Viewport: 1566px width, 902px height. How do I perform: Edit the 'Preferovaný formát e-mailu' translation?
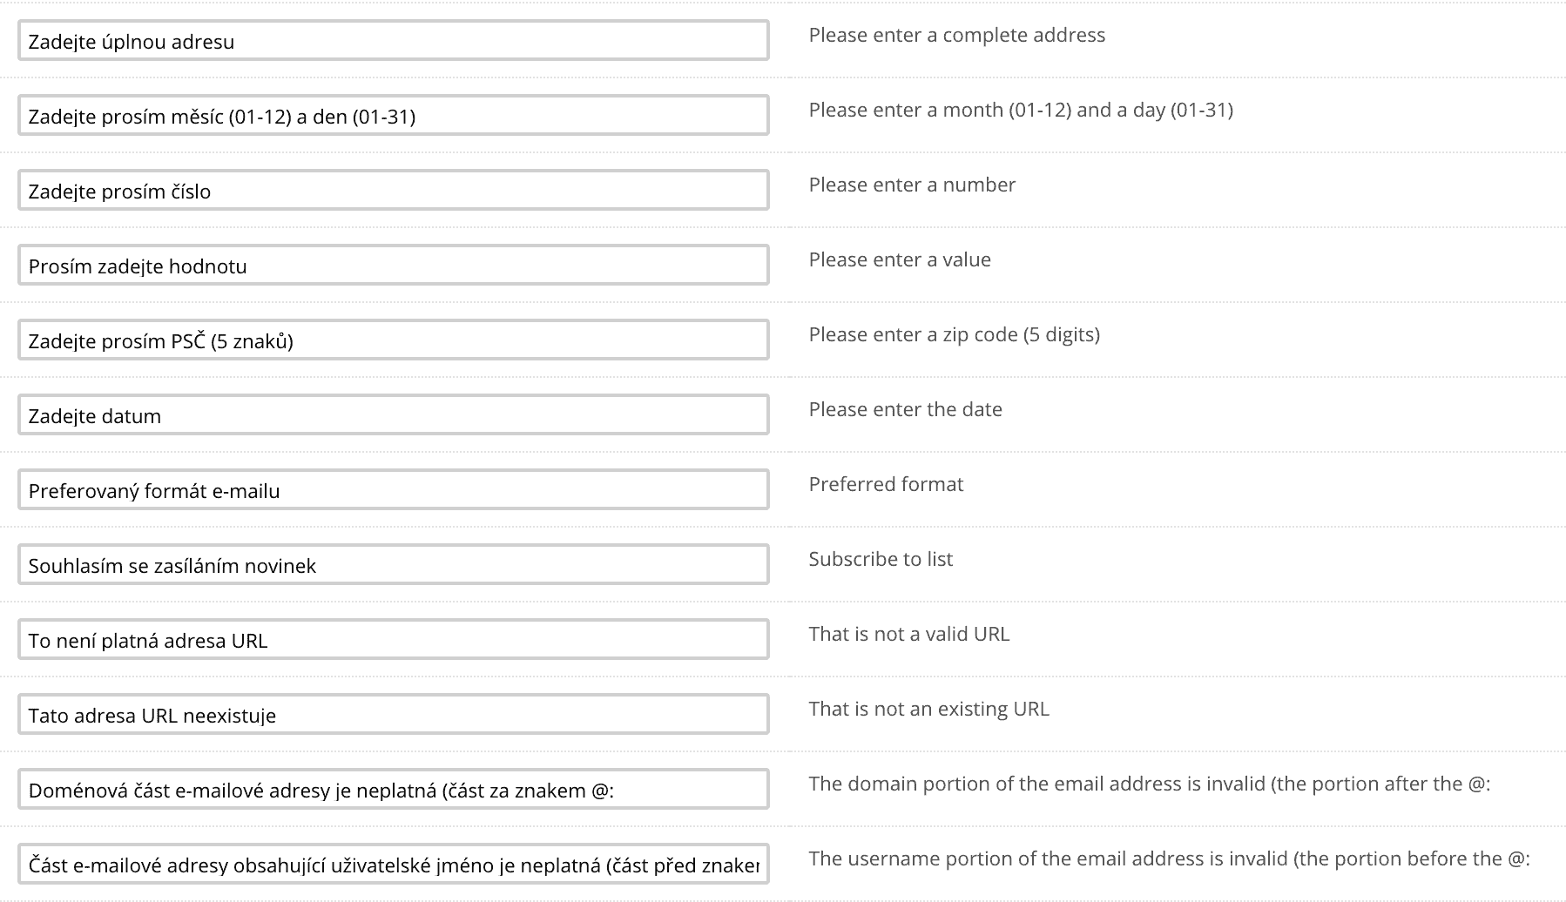tap(393, 490)
